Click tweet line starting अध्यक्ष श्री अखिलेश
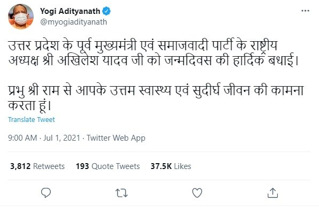 click(153, 60)
